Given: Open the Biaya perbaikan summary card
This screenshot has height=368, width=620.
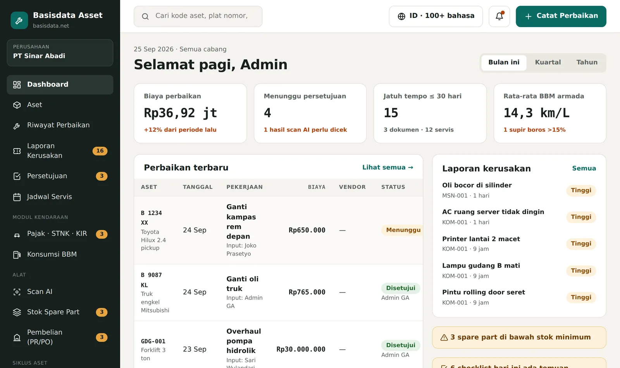Looking at the screenshot, I should coord(190,113).
